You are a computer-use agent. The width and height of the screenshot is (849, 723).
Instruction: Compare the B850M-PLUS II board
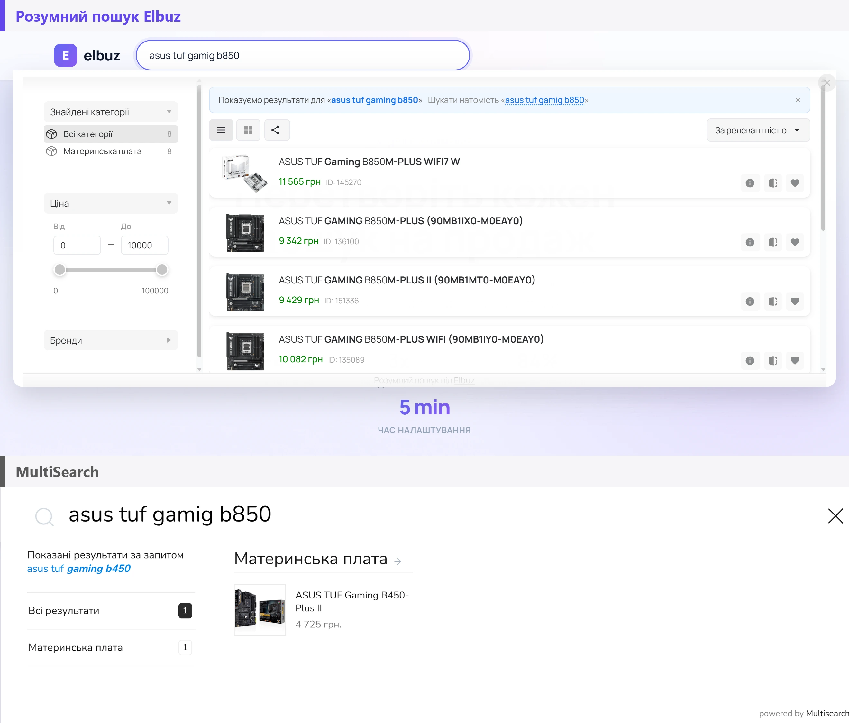pyautogui.click(x=773, y=301)
